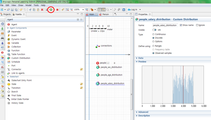Click Zoom to fit icon

coord(67,9)
